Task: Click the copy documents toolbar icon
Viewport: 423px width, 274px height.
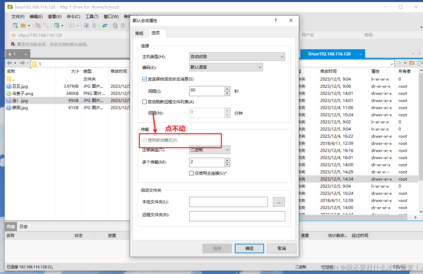Action: 114,25
